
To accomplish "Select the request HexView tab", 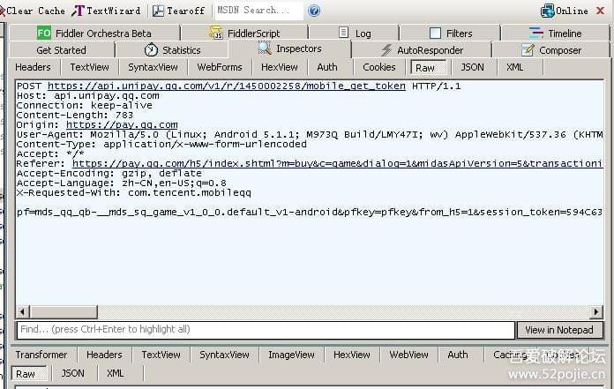I will [279, 67].
